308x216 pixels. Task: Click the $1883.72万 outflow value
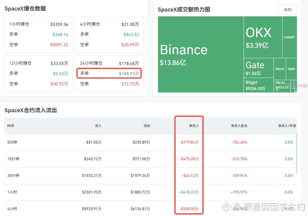click(140, 192)
